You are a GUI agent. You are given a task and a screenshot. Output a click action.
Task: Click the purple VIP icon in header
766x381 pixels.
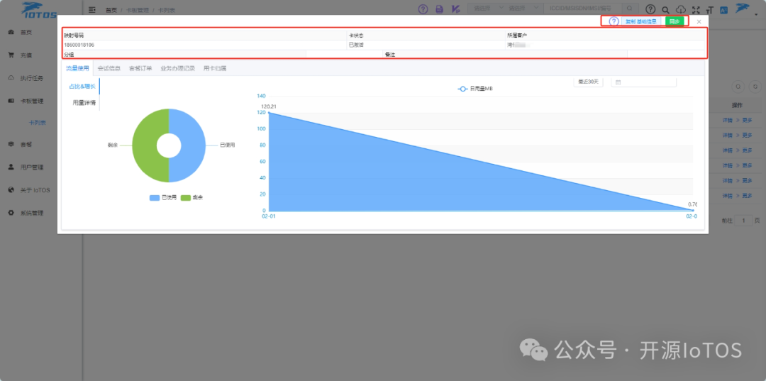(x=455, y=9)
